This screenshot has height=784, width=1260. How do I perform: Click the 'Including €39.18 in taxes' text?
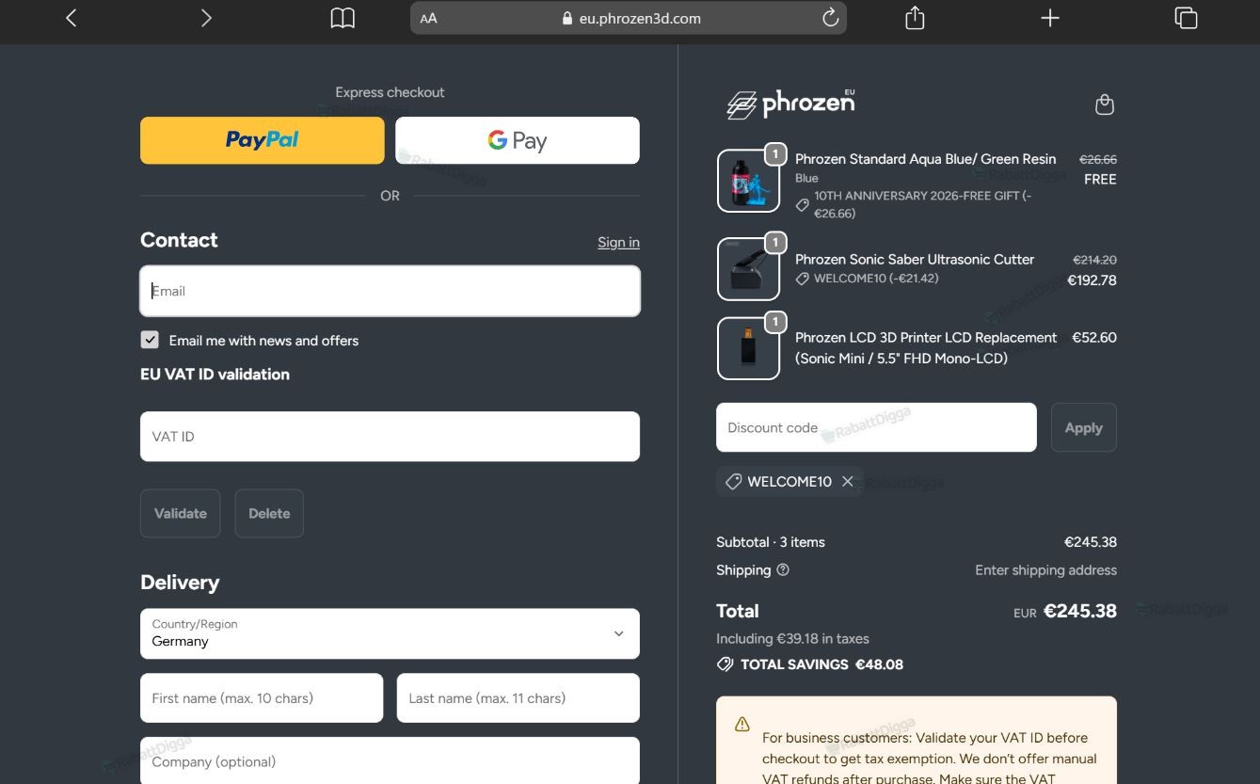point(792,638)
